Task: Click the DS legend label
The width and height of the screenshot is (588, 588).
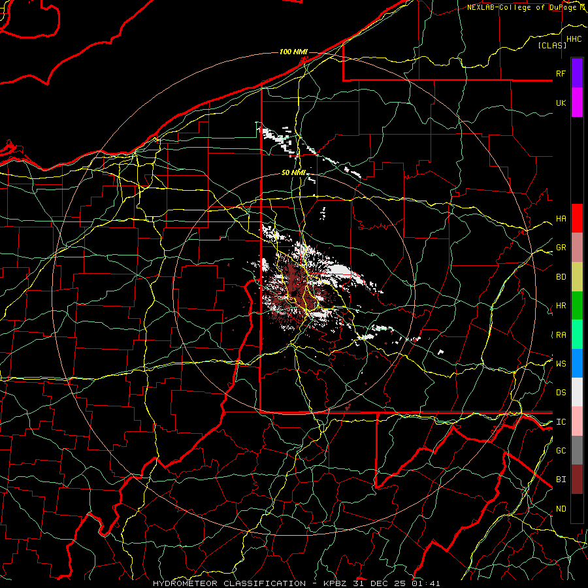Action: (561, 393)
